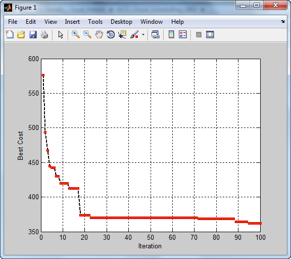
Task: Enable the Rotate 3D tool
Action: click(111, 34)
